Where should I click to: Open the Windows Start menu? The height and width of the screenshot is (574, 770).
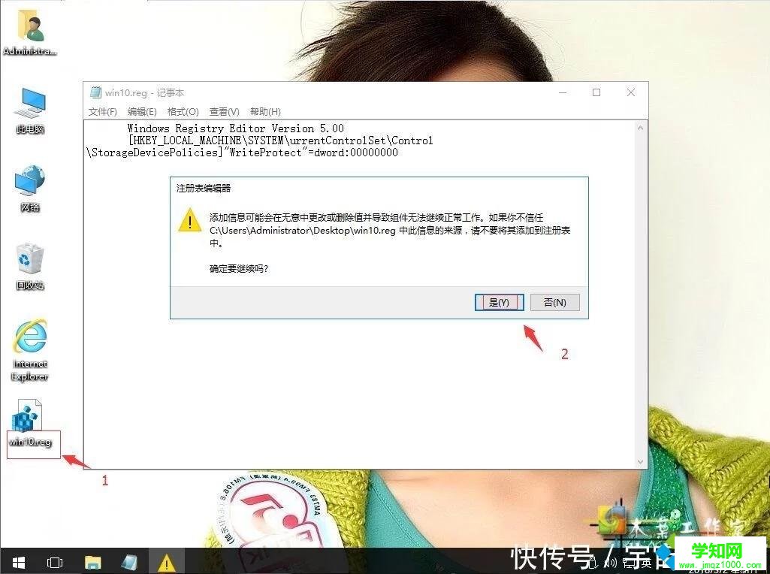[x=17, y=562]
